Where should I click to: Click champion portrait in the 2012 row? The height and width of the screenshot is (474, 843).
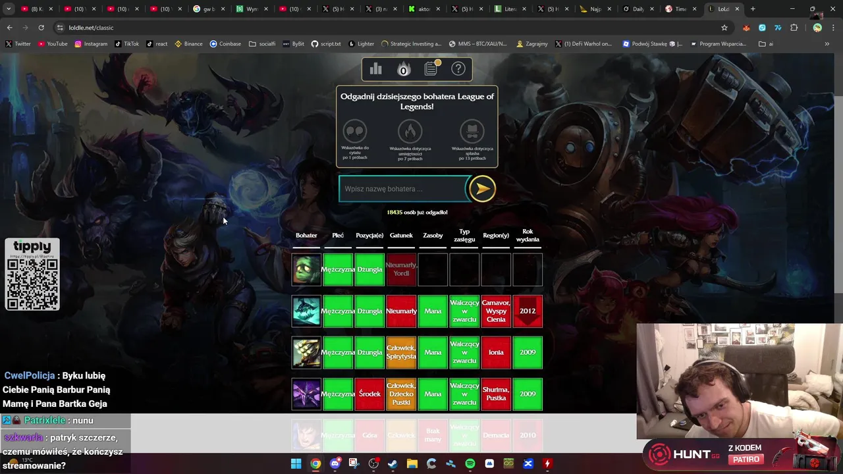click(306, 311)
